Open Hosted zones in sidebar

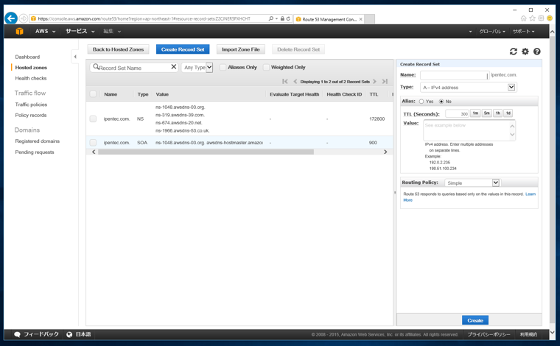point(31,68)
